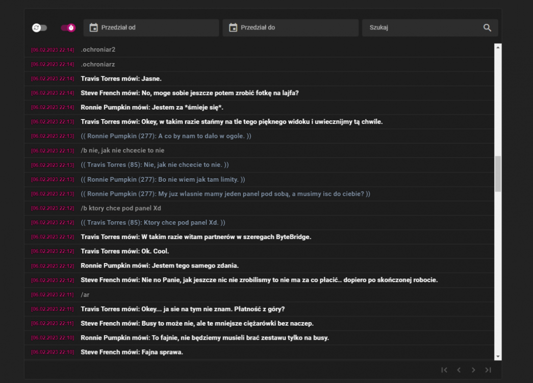Click the magnifier search icon

[487, 28]
